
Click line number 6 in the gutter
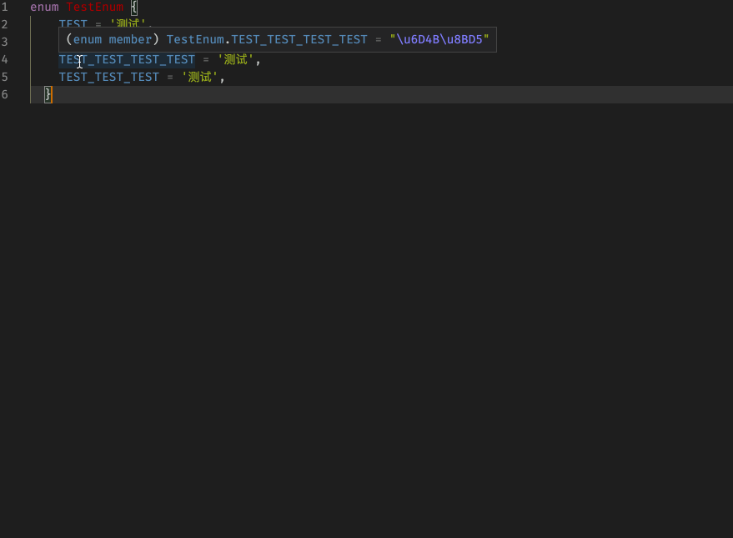[5, 94]
